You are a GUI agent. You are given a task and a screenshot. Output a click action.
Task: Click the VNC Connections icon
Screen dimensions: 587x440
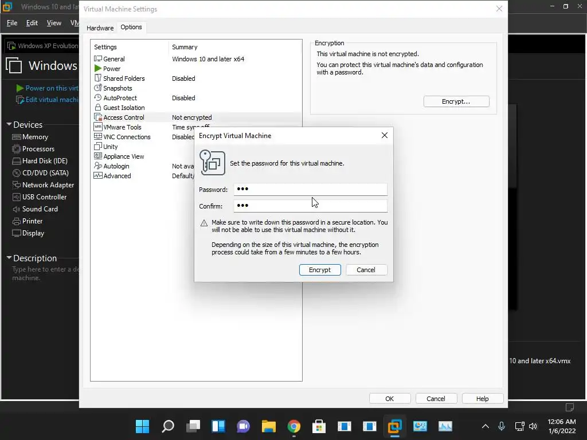tap(97, 136)
